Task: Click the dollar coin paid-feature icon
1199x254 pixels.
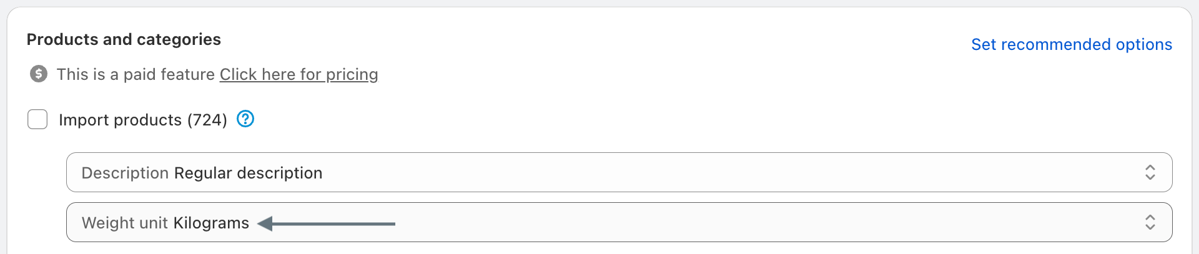Action: pos(39,74)
